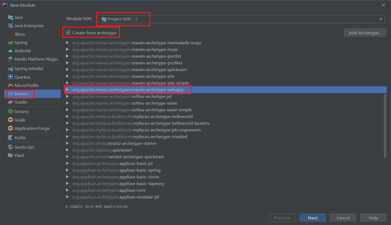Expand maven-archetype-marmalade-mojo node

pos(67,43)
